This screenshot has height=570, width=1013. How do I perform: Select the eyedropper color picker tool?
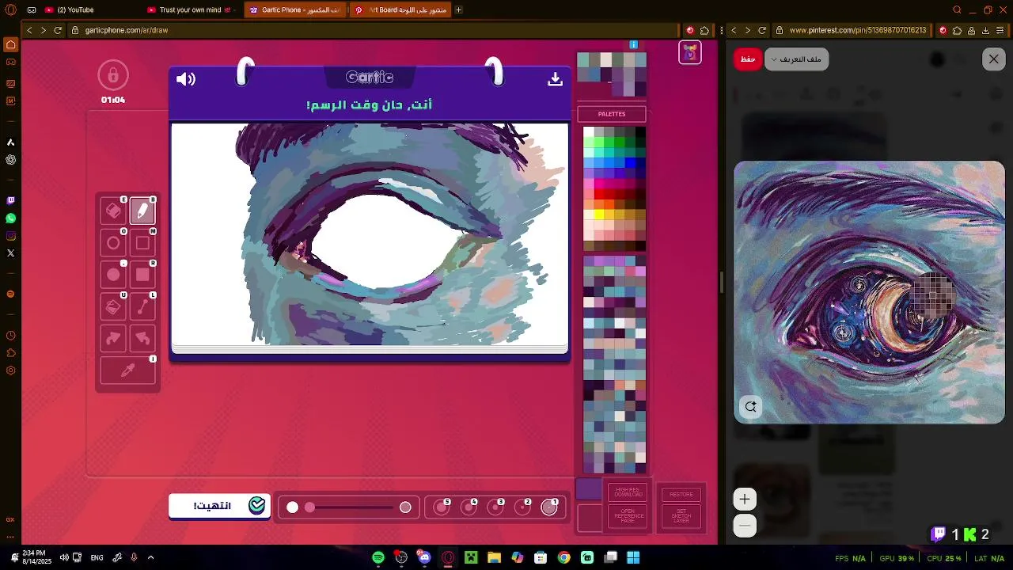click(x=127, y=370)
